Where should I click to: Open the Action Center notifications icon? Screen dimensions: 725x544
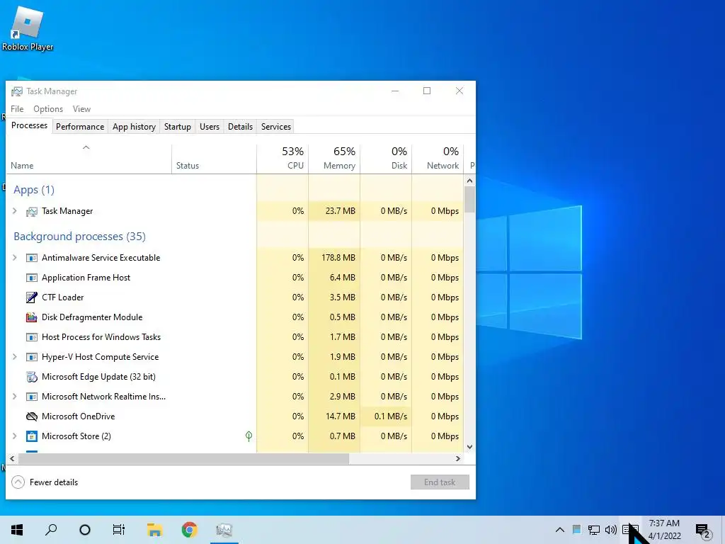tap(703, 531)
